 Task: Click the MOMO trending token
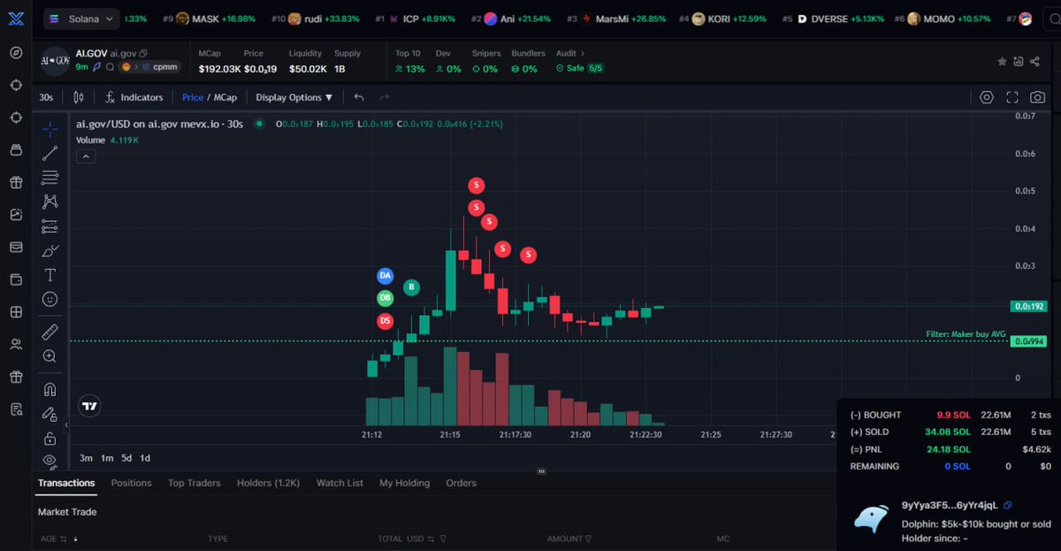(x=943, y=19)
